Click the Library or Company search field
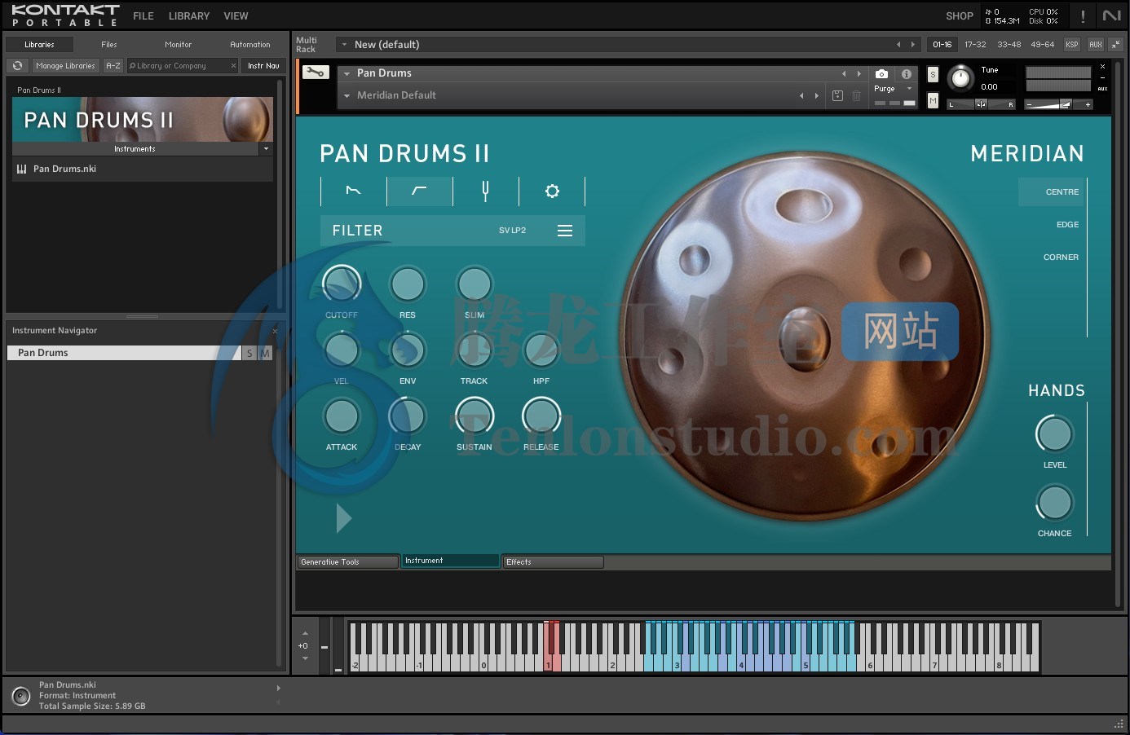This screenshot has height=735, width=1130. click(182, 66)
